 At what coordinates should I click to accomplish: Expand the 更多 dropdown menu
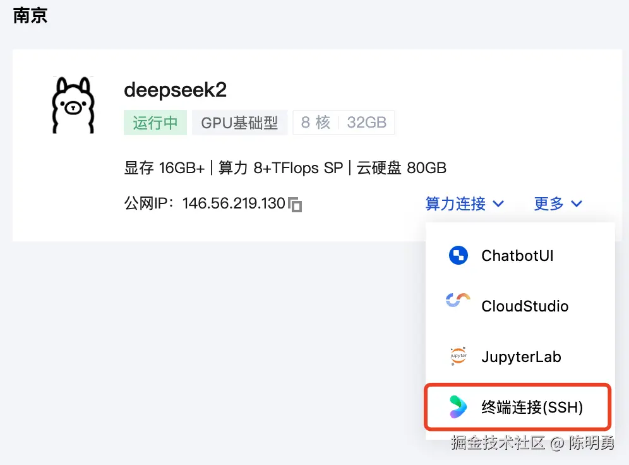click(558, 204)
